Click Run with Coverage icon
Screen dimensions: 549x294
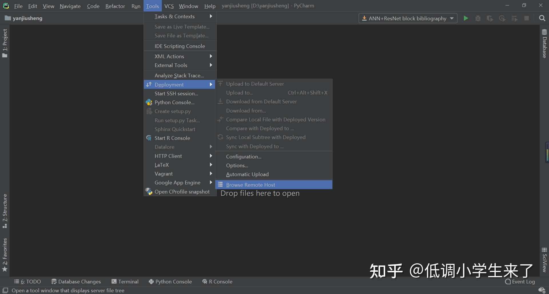click(490, 18)
